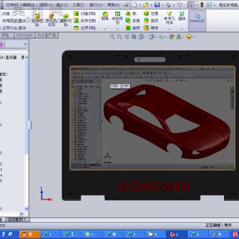
Task: Select the 旋转切除 revolved cut tool
Action: tap(66, 20)
